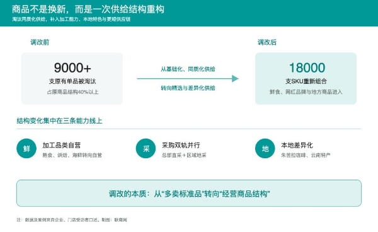Click the subtitle starting with 淘汰同质化供给
Viewport: 378px width, 232px height.
[71, 20]
